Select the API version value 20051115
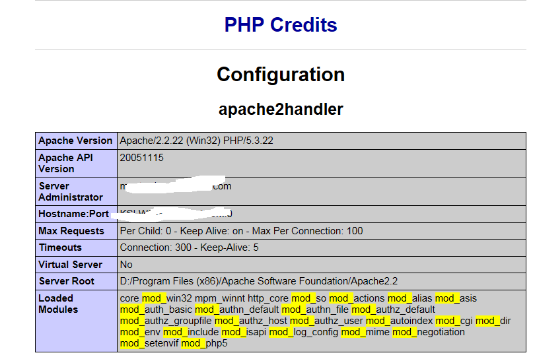The width and height of the screenshot is (533, 359). coord(142,158)
